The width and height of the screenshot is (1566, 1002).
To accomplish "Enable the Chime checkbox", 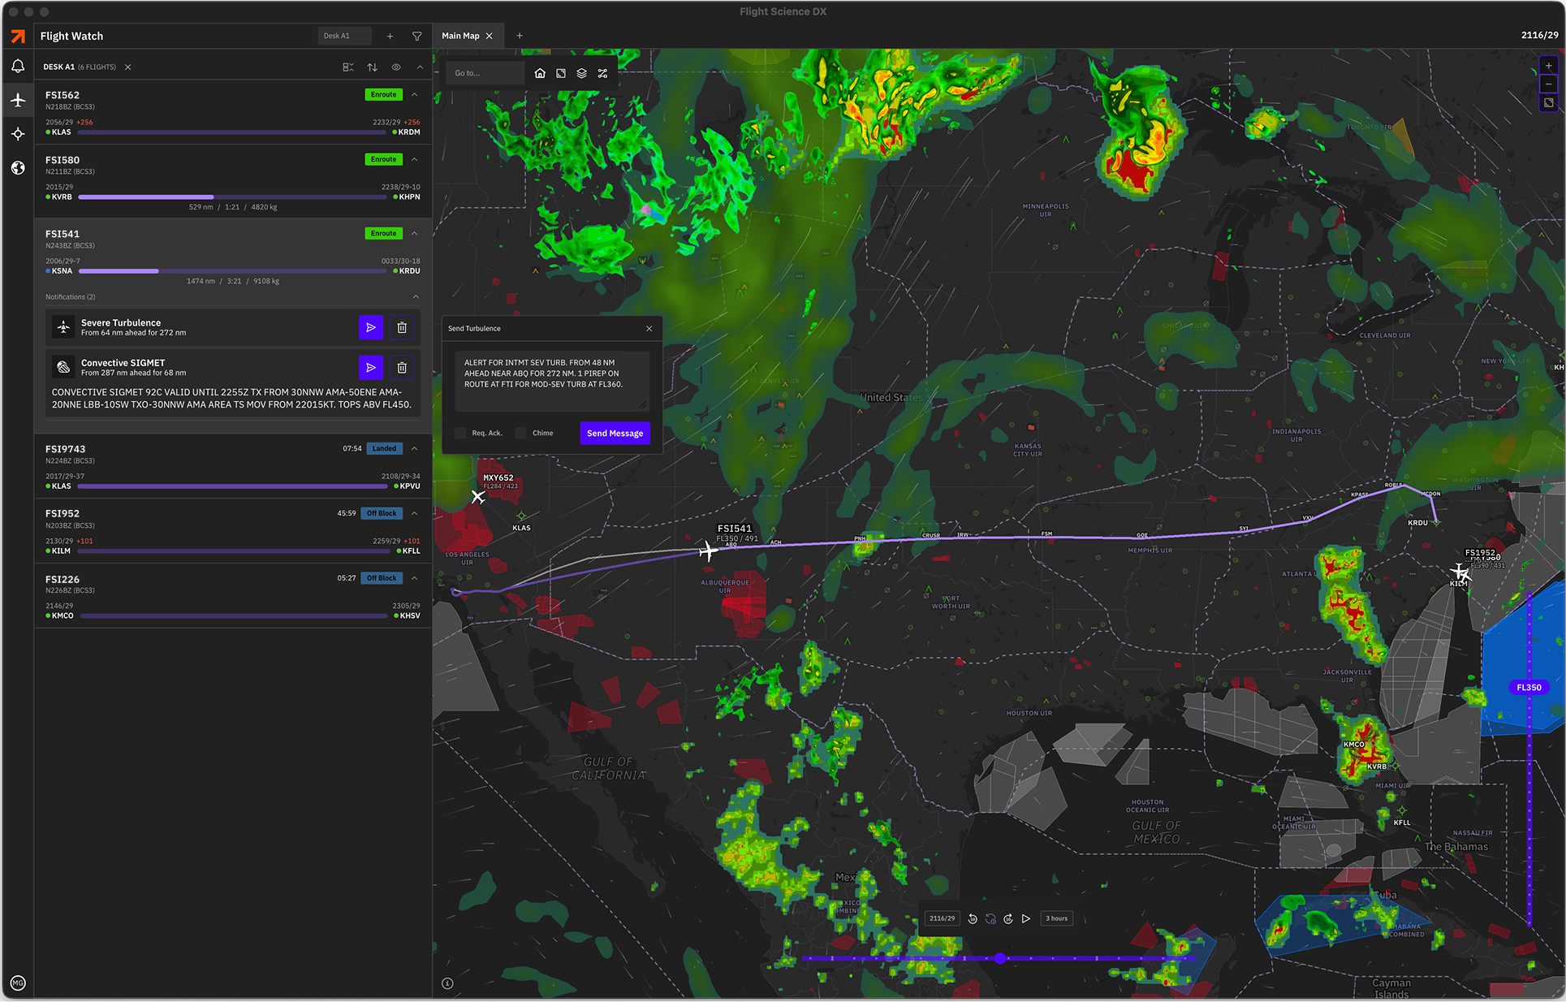I will pyautogui.click(x=521, y=433).
